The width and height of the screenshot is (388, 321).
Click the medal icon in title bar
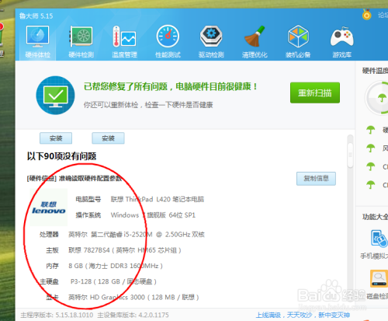coord(366,15)
